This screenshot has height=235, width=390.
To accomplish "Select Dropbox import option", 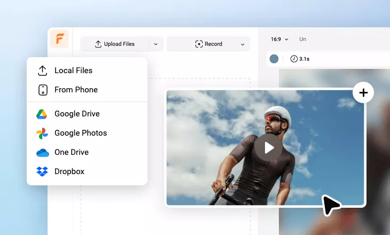I will (87, 171).
